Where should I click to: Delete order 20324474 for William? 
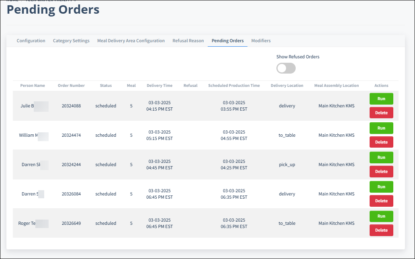tap(381, 142)
